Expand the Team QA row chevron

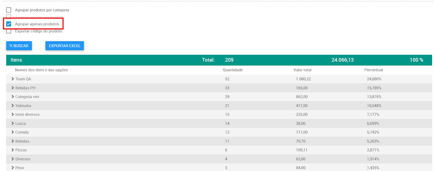[x=12, y=79]
